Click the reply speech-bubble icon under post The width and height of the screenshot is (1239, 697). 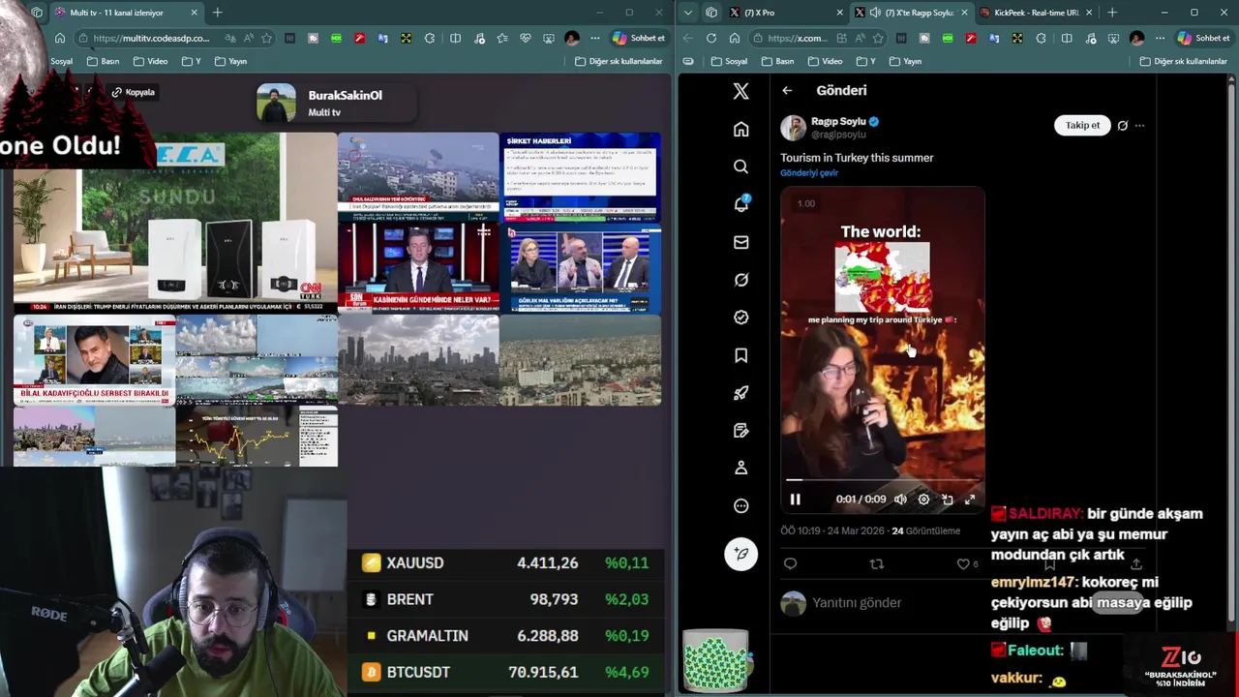790,563
